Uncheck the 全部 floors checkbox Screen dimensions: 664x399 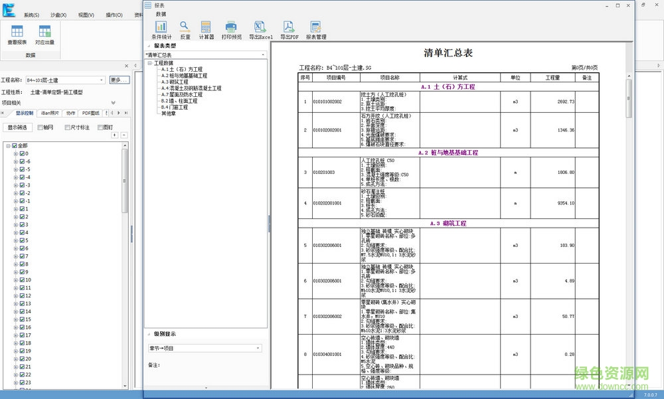[15, 145]
